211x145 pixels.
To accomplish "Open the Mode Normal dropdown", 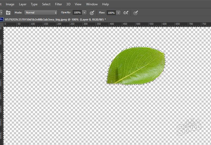I will 41,13.
